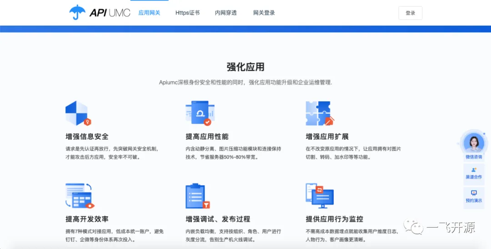The height and width of the screenshot is (249, 491).
Task: Click the 微信咨询 avatar in the sidebar
Action: pos(474,143)
